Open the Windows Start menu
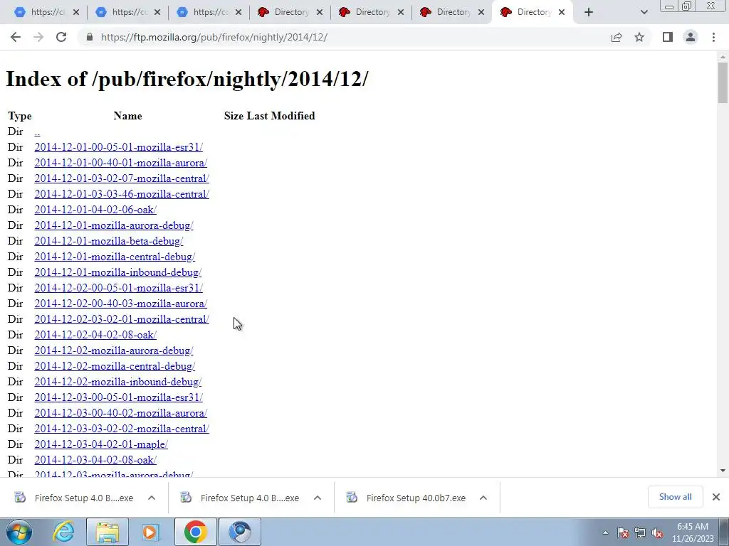The image size is (729, 546). pyautogui.click(x=19, y=532)
